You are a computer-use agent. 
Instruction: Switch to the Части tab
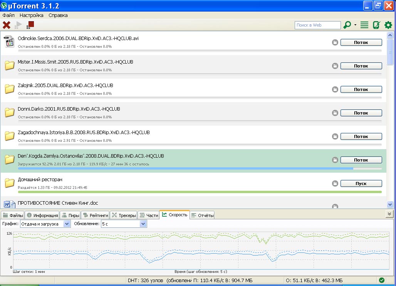[149, 215]
